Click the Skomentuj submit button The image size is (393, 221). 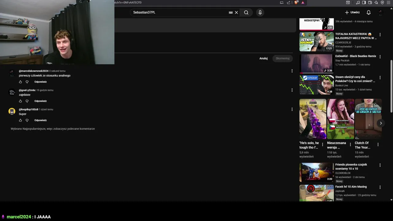point(282,58)
